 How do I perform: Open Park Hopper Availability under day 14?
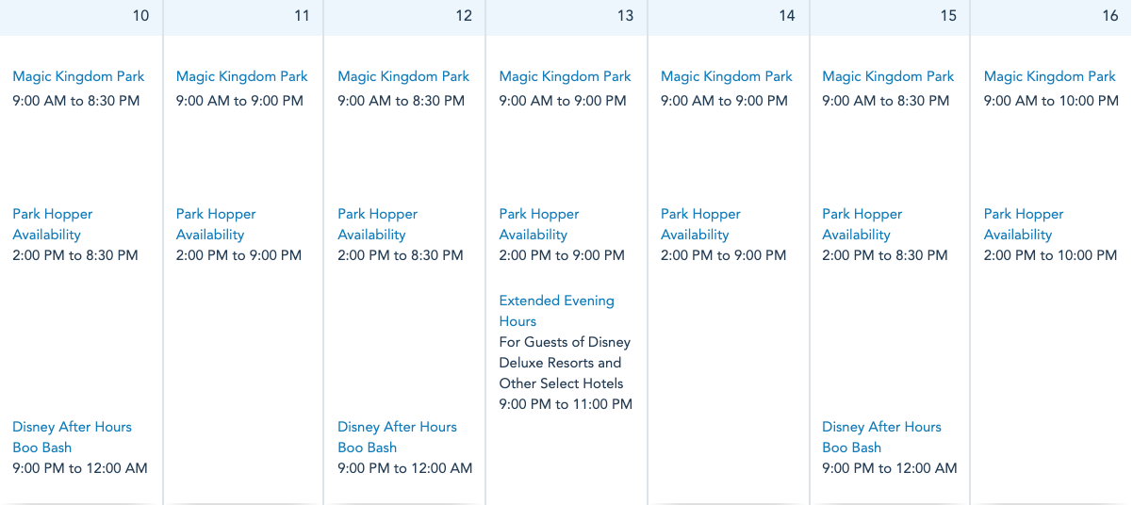pos(700,224)
